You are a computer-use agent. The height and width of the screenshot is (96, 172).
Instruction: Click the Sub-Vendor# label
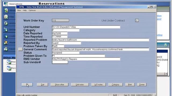pyautogui.click(x=32, y=62)
